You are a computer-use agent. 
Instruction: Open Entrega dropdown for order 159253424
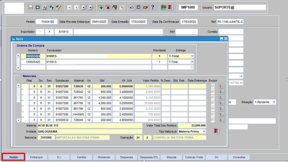point(192,56)
